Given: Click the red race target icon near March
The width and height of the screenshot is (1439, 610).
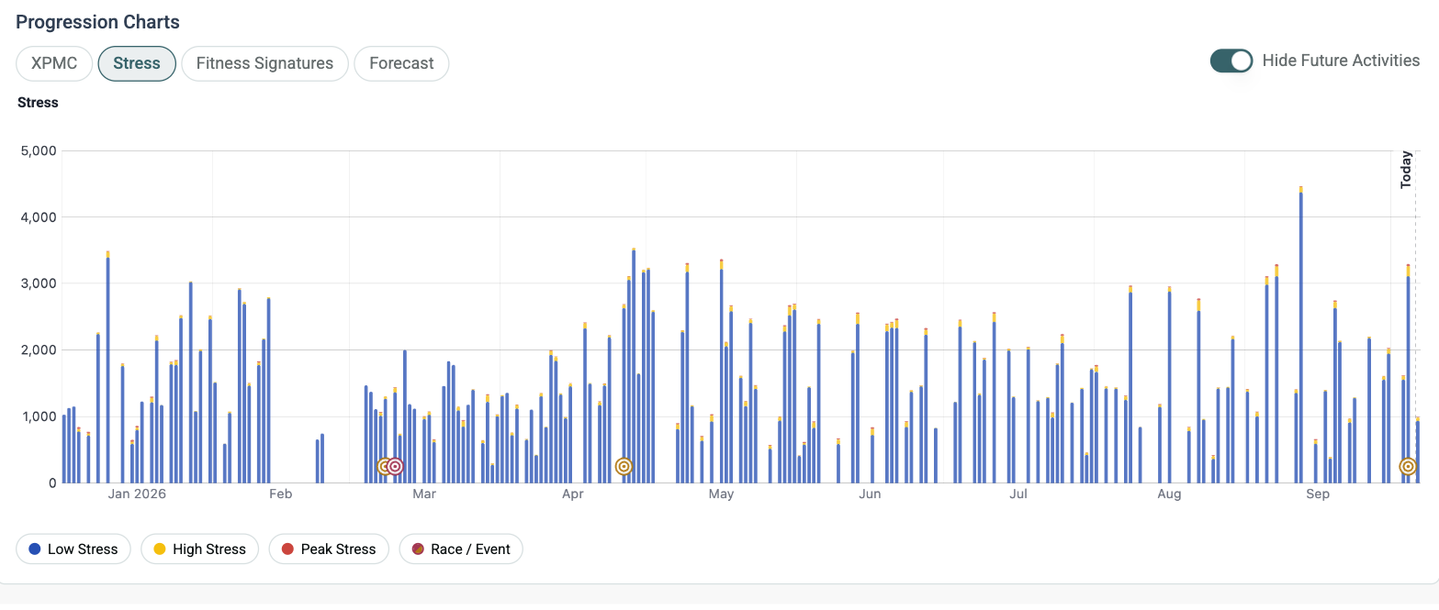Looking at the screenshot, I should click(395, 466).
